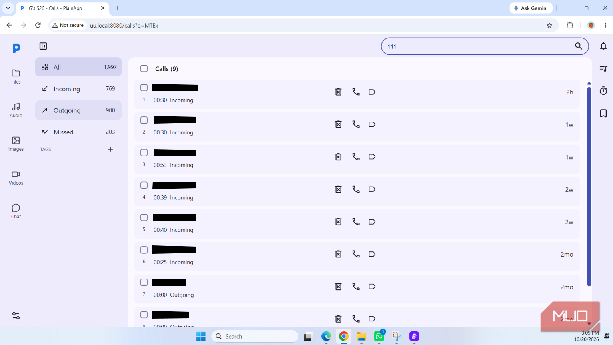This screenshot has height=345, width=613.
Task: Call back the number in row 2
Action: coord(356,124)
